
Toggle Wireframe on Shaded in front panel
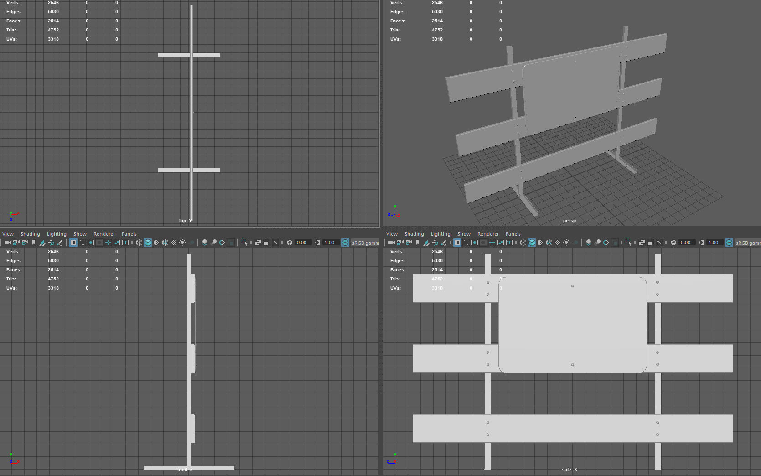pyautogui.click(x=165, y=243)
